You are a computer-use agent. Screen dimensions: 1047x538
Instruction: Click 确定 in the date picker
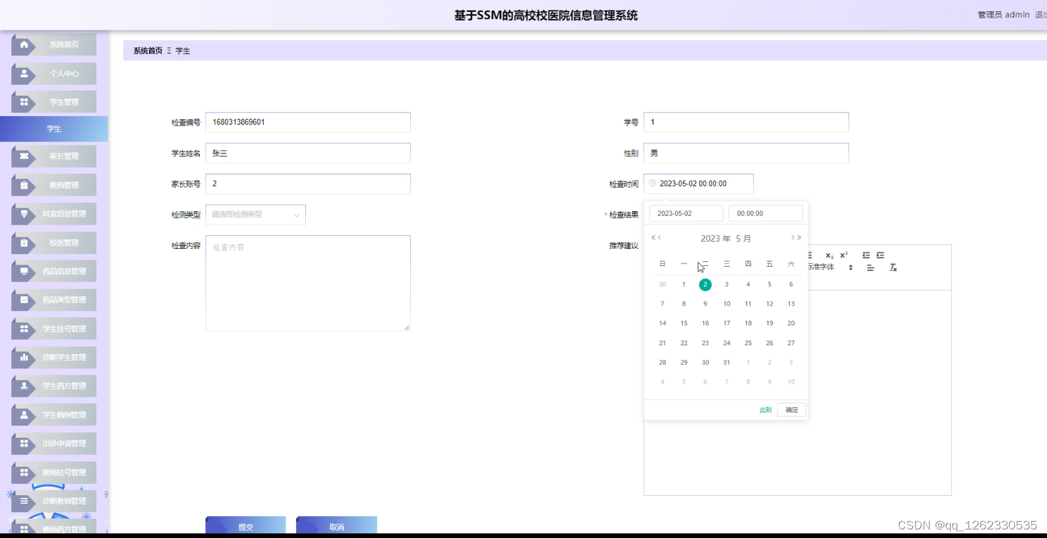click(x=792, y=410)
